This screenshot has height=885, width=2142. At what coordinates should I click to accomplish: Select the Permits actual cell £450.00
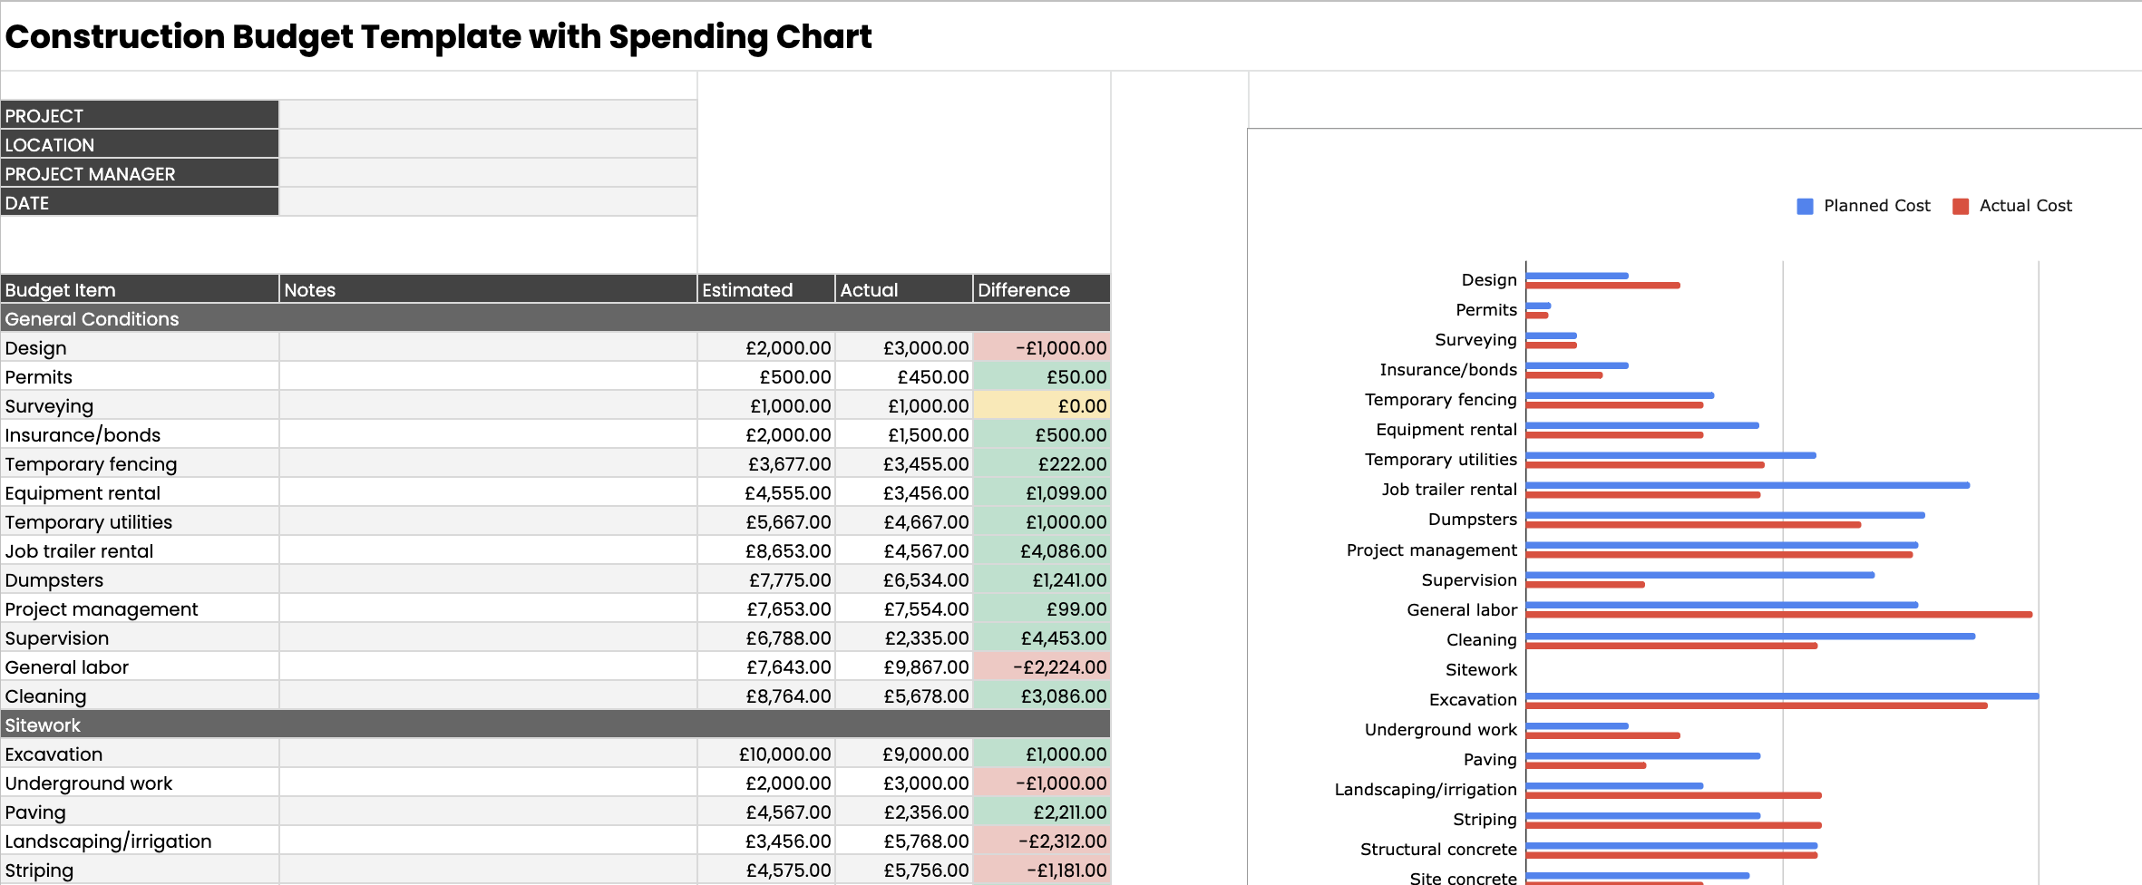(x=904, y=376)
